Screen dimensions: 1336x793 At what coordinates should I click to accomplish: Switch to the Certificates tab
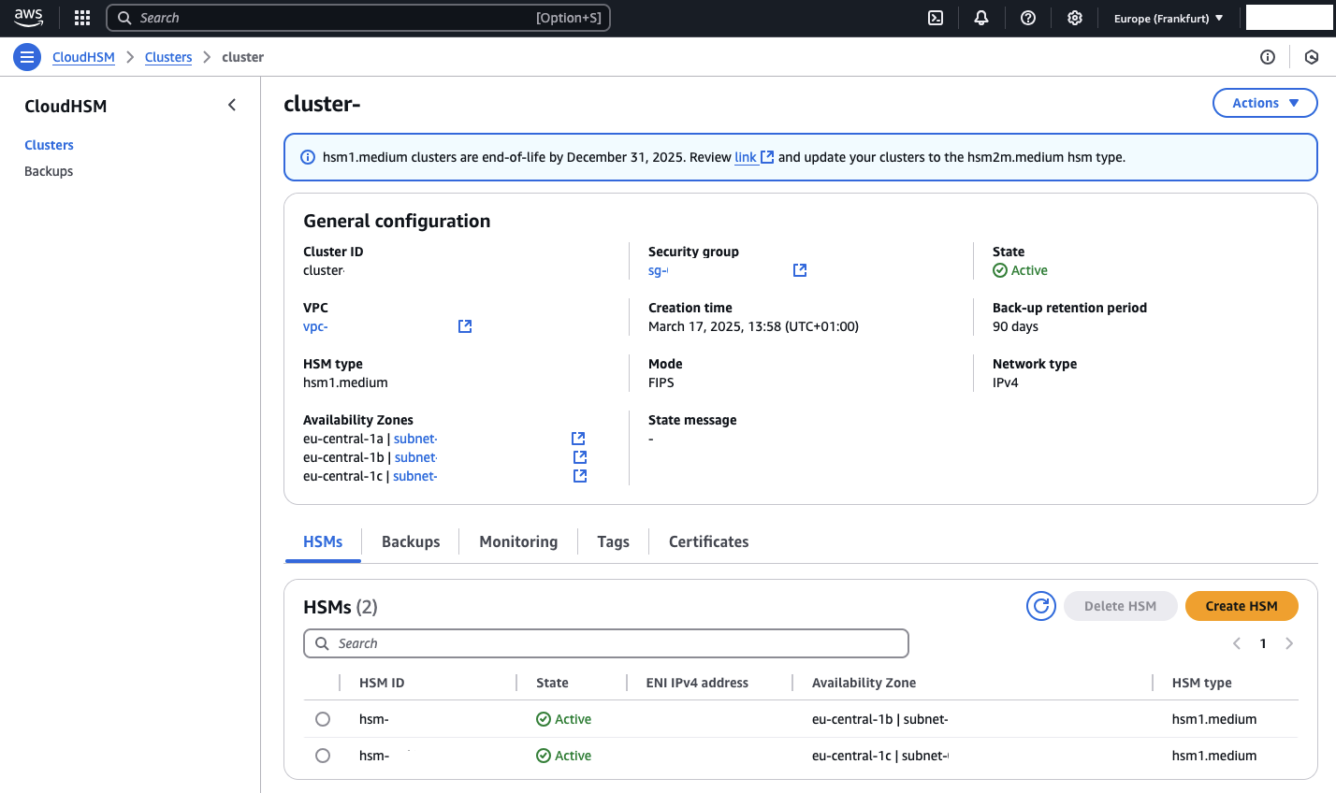point(708,541)
